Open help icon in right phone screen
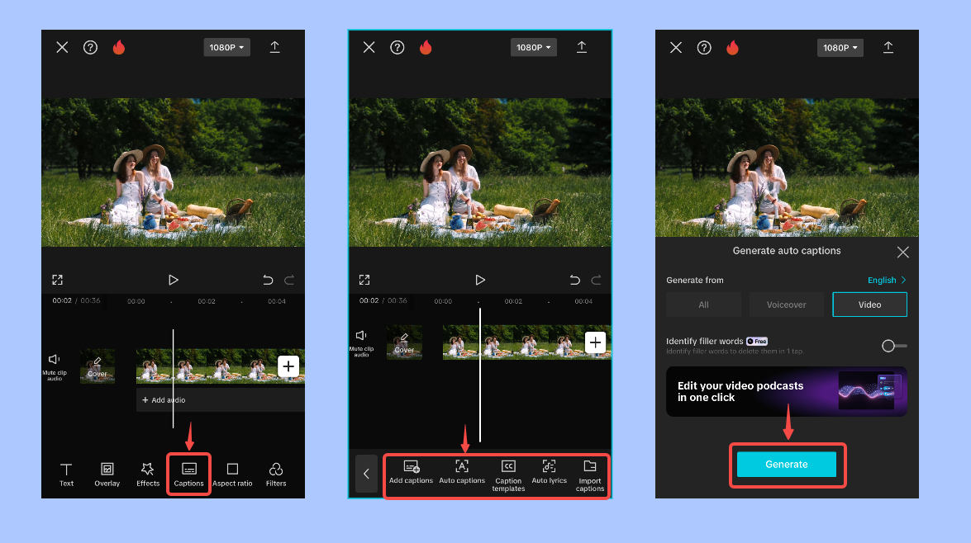Image resolution: width=971 pixels, height=543 pixels. 704,48
